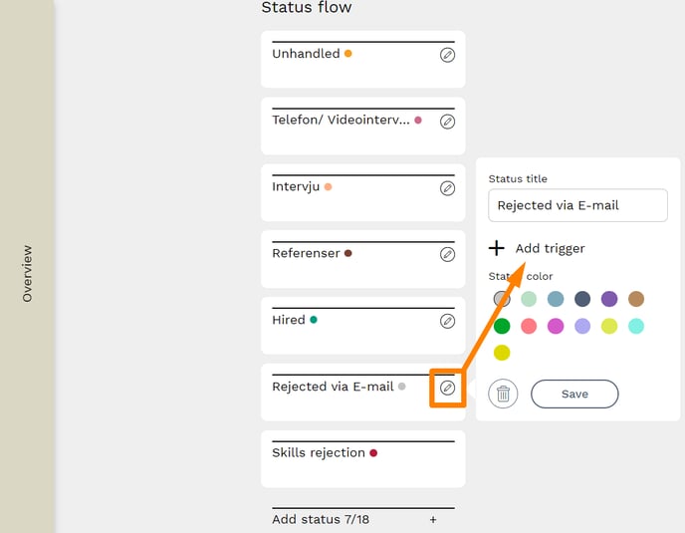This screenshot has width=685, height=533.
Task: Click edit pencil for Rejected via E-mail
Action: [447, 388]
